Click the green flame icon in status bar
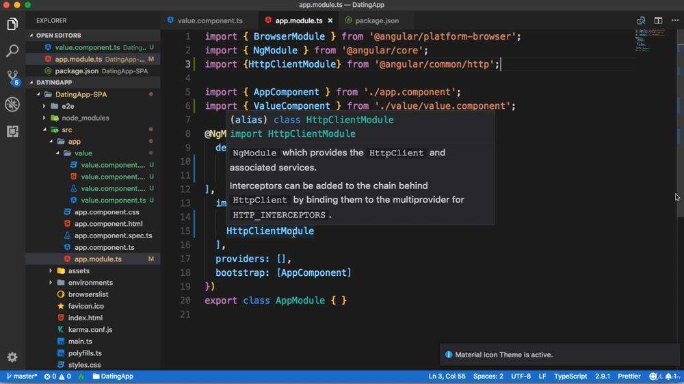 81,376
